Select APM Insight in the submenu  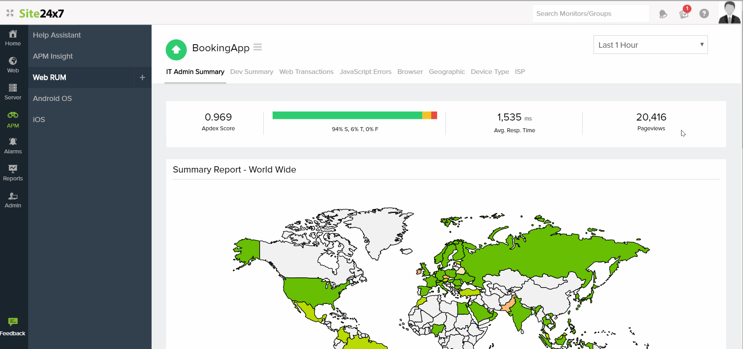point(53,56)
